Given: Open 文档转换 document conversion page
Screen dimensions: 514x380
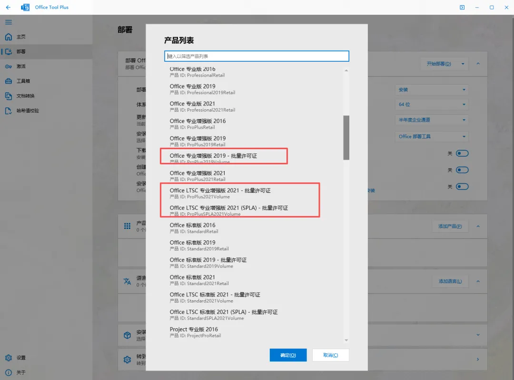Looking at the screenshot, I should coord(46,96).
